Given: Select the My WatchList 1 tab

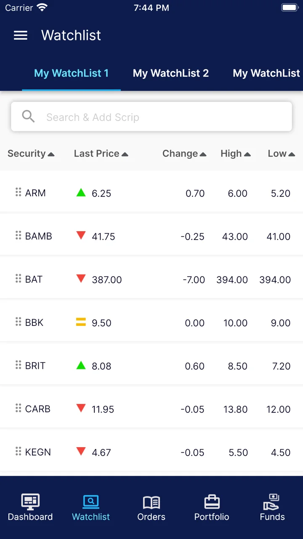Looking at the screenshot, I should coord(72,73).
